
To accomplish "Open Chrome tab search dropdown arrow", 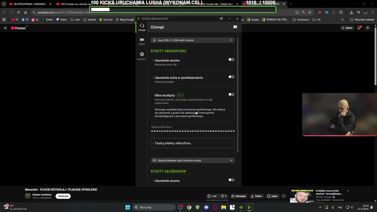I will 4,4.
